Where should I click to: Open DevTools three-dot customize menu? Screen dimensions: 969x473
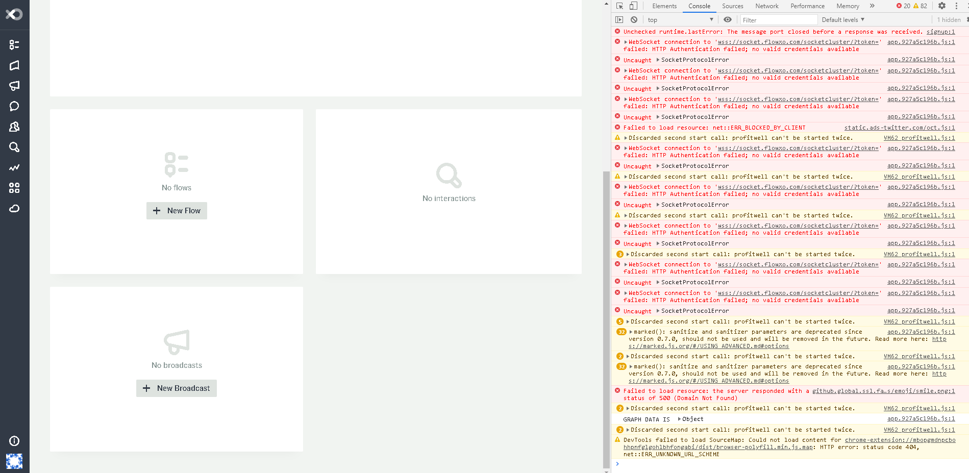point(956,6)
